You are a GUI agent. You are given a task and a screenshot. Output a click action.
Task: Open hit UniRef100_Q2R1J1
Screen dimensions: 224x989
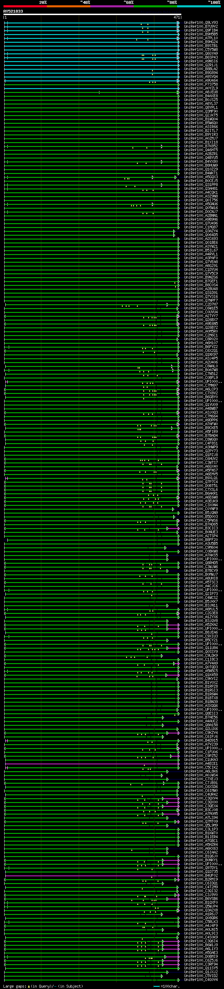click(201, 65)
